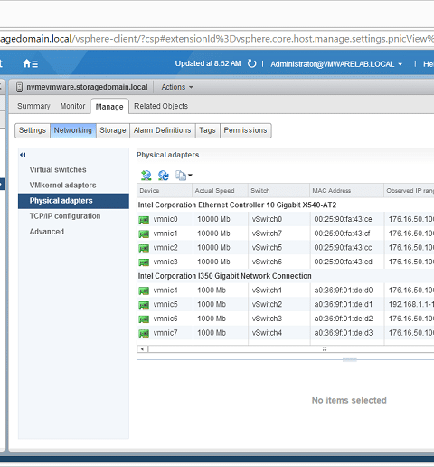Switch to the Monitor tab

click(x=72, y=106)
